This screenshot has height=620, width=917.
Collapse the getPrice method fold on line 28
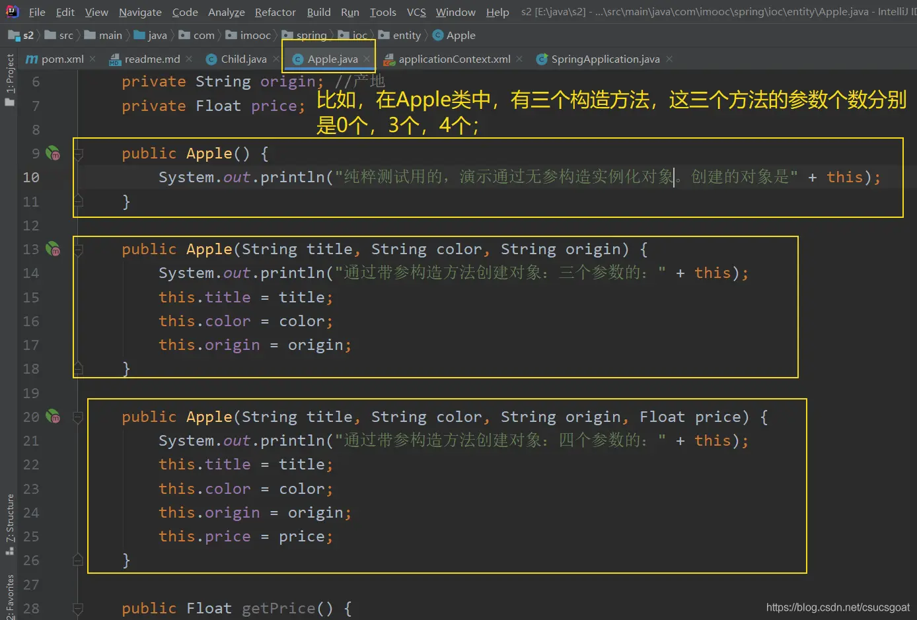pyautogui.click(x=78, y=608)
